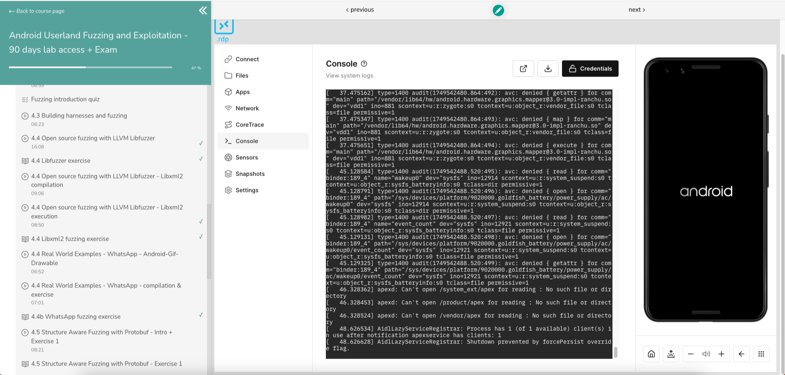Click the Credentials button
Viewport: 785px width, 375px height.
pyautogui.click(x=590, y=68)
